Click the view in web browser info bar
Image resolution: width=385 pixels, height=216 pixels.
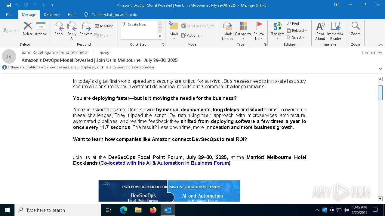click(81, 67)
